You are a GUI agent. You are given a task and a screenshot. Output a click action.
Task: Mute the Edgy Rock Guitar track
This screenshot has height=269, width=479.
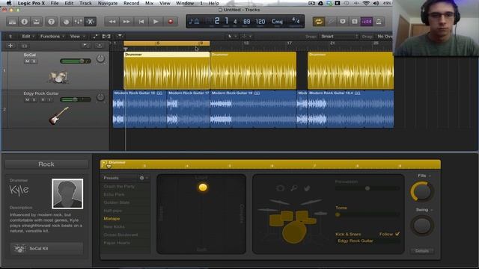click(27, 99)
